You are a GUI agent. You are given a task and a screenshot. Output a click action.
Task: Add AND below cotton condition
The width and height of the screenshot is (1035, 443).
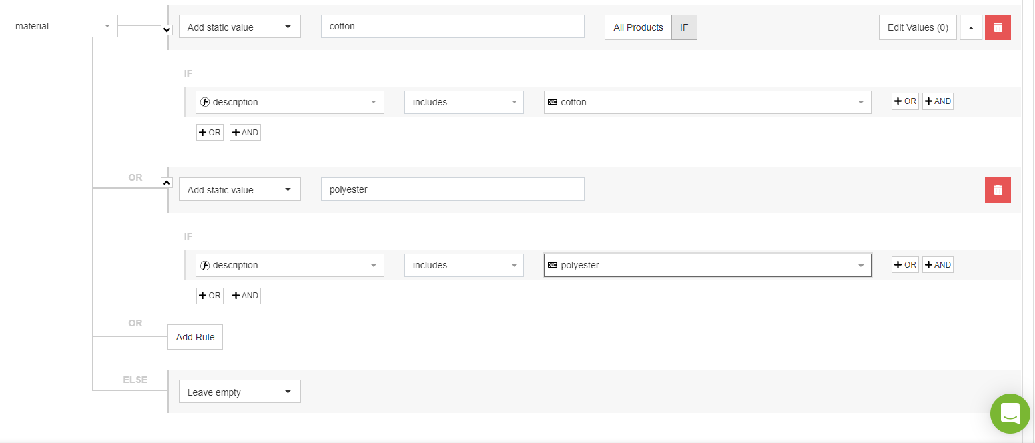[x=245, y=133]
